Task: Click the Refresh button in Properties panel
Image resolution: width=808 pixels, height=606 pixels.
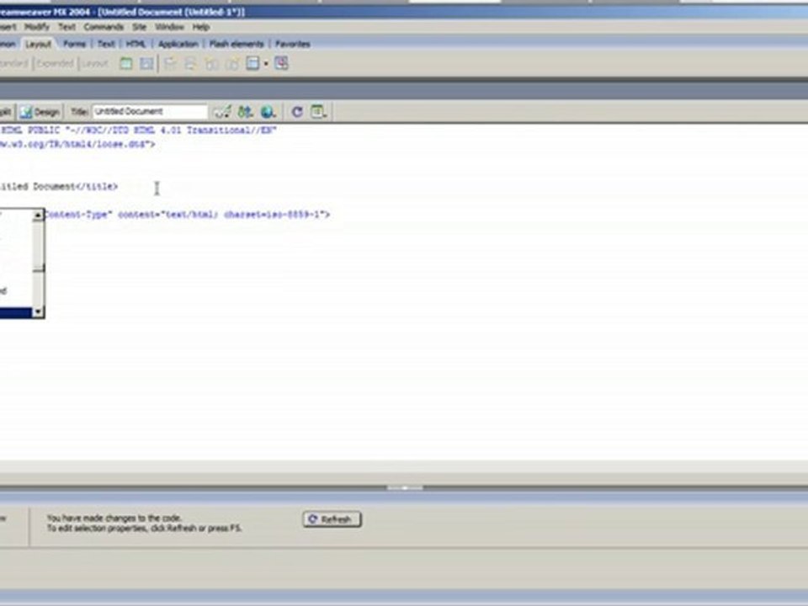Action: pyautogui.click(x=332, y=519)
